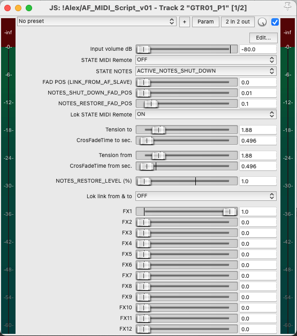Click the Edit... button
This screenshot has width=297, height=336.
coord(263,38)
